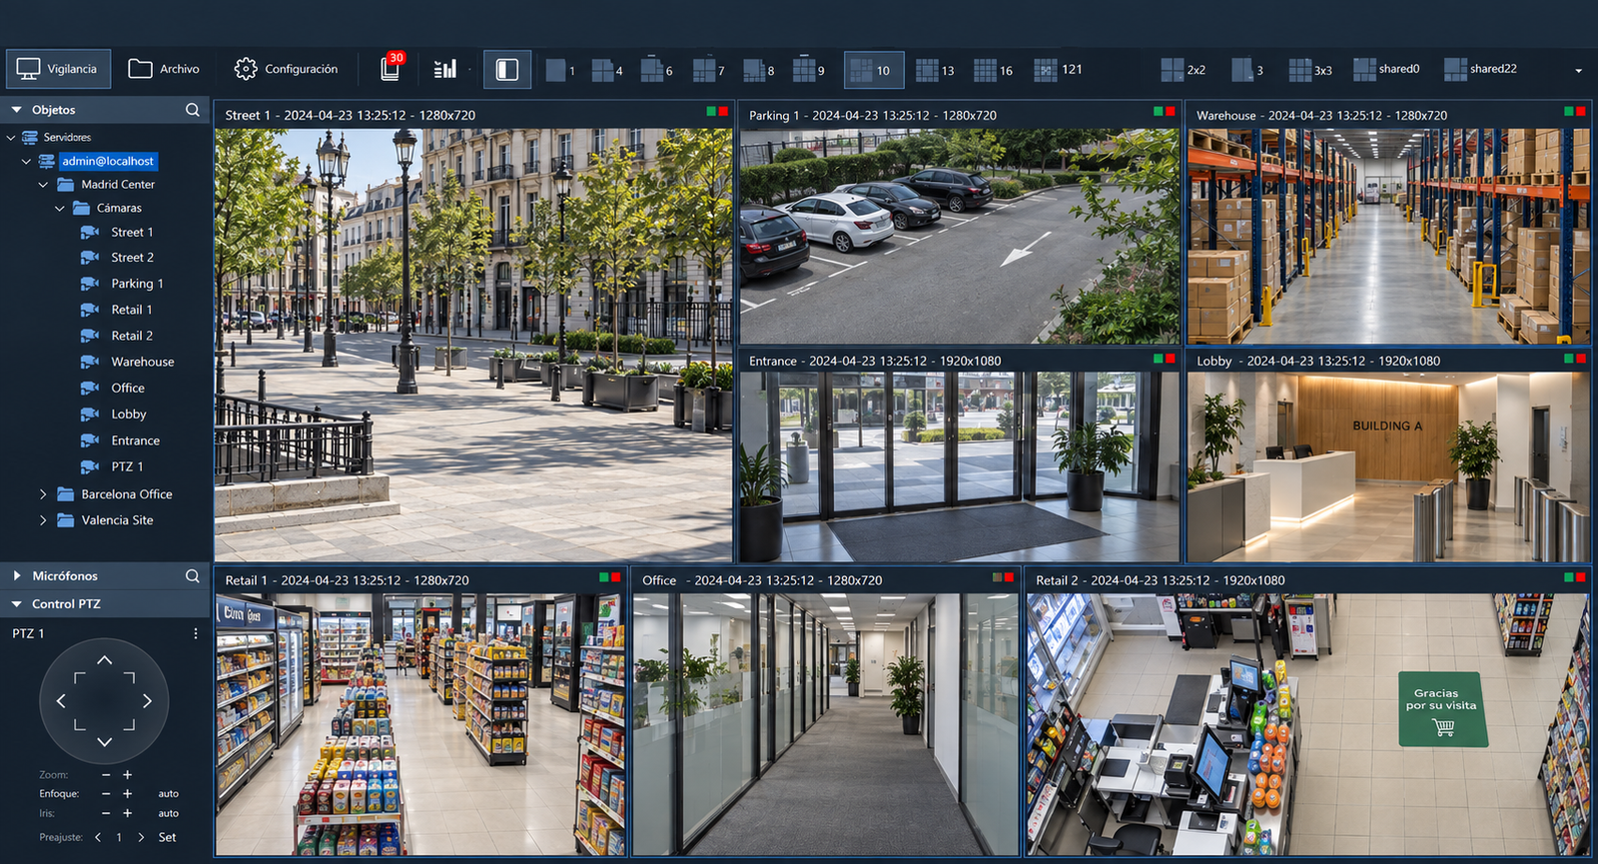Open the PTZ 1 three-dot menu
Image resolution: width=1598 pixels, height=864 pixels.
point(196,633)
